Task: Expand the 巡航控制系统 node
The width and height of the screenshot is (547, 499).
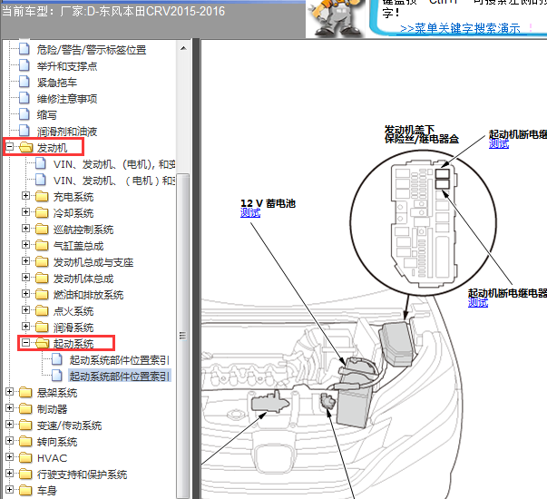Action: click(x=25, y=229)
